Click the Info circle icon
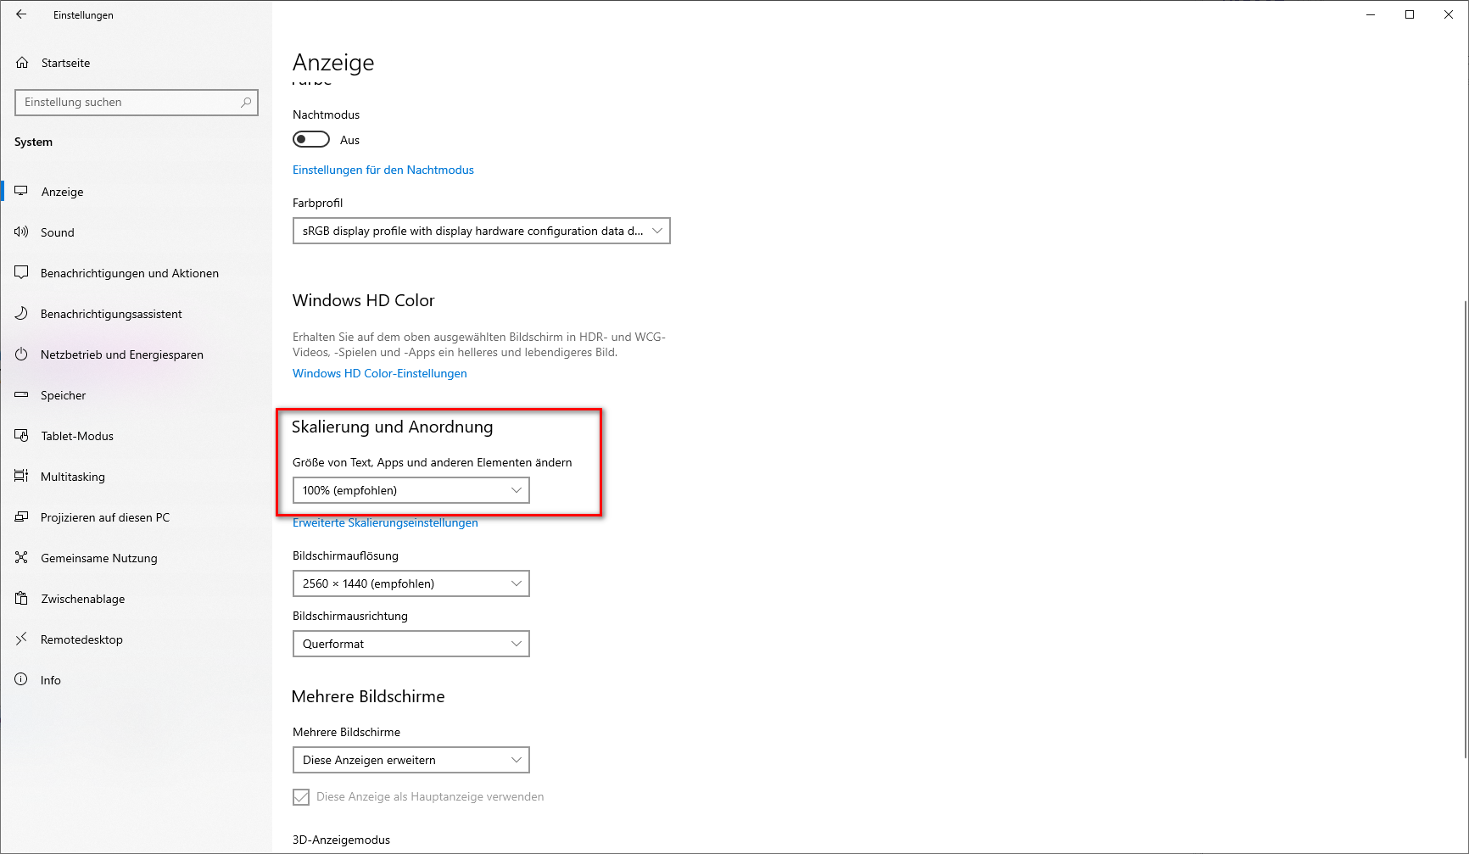 (21, 679)
